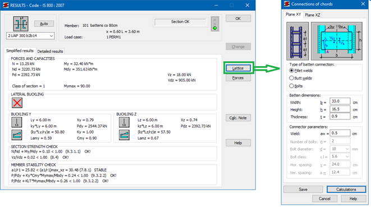Click the Lattice button
371x207 pixels.
coord(238,68)
